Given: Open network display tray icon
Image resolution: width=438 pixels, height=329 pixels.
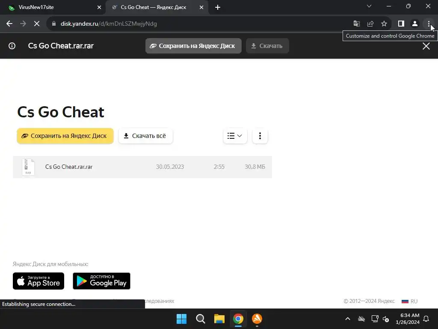Looking at the screenshot, I should click(x=375, y=319).
